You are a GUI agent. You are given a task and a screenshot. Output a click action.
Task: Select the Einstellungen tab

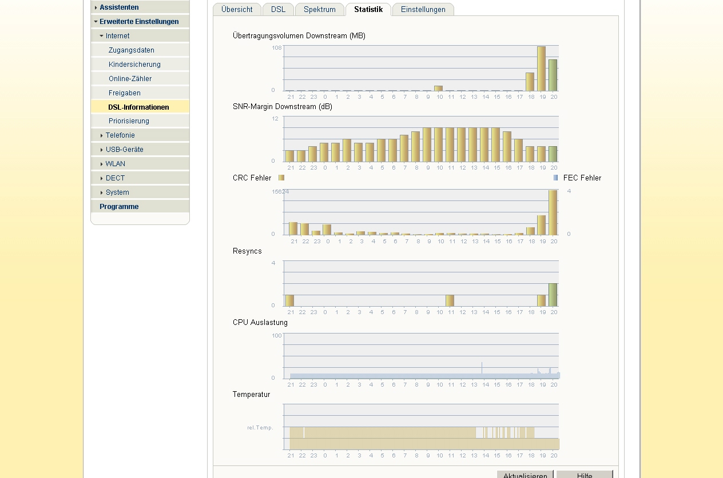pos(423,10)
